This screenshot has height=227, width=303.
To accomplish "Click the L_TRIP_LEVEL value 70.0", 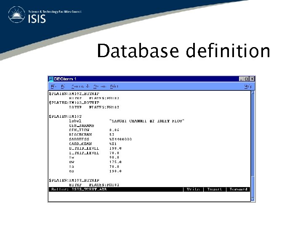I will (x=114, y=153).
